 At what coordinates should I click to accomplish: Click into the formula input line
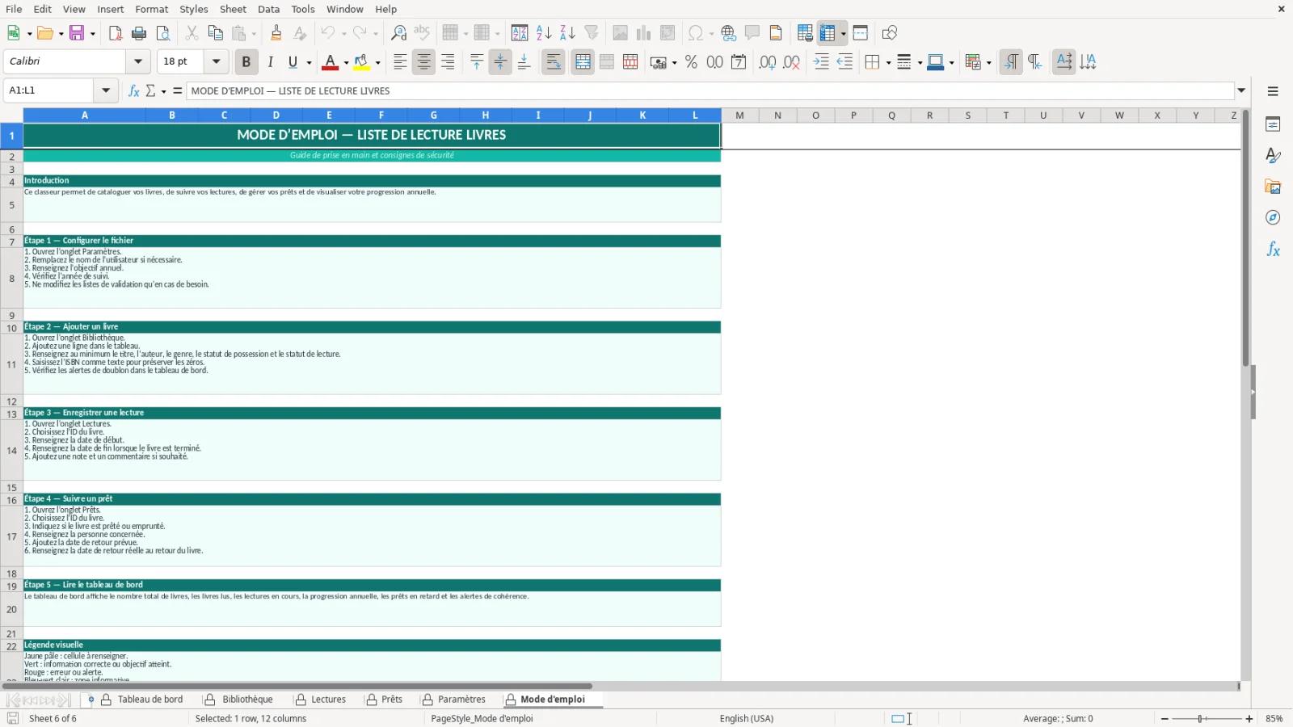[x=710, y=90]
